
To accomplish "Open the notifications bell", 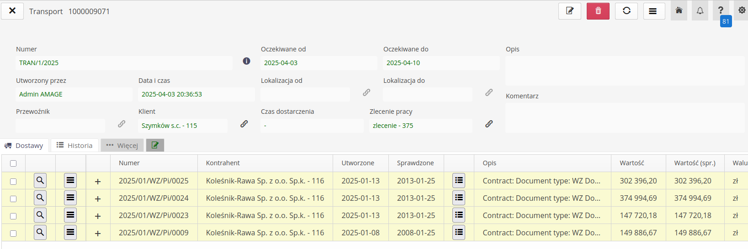I will tap(700, 10).
